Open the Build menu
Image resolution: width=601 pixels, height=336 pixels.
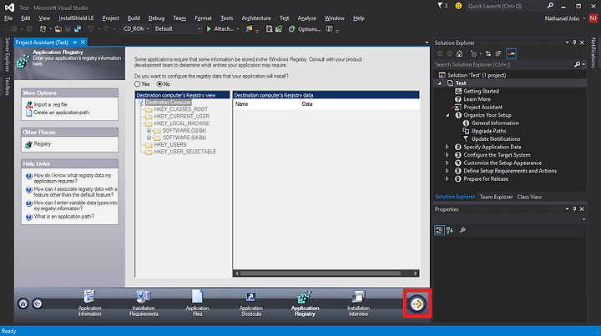click(134, 18)
